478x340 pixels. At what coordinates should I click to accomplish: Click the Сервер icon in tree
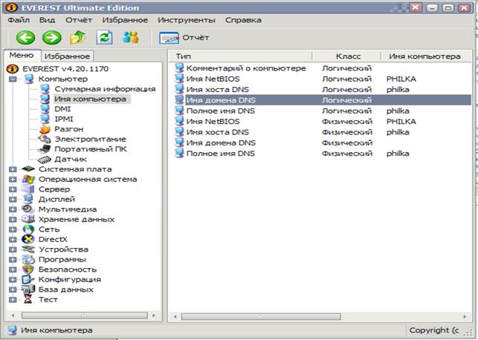(28, 189)
